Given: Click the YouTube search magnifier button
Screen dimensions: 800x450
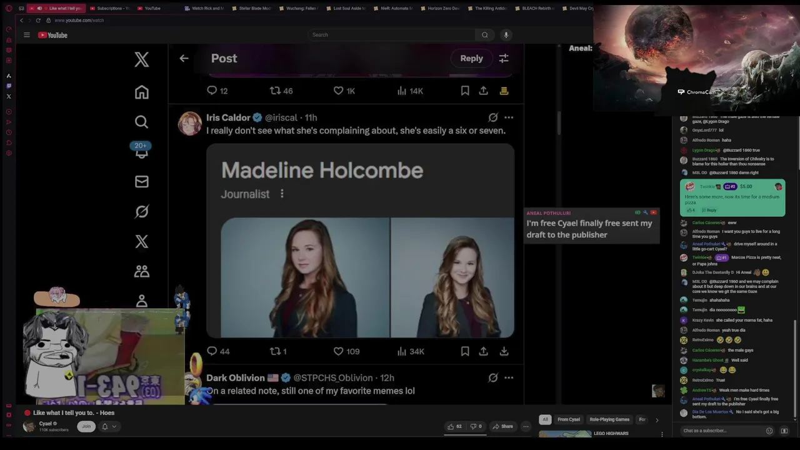Looking at the screenshot, I should (x=484, y=35).
